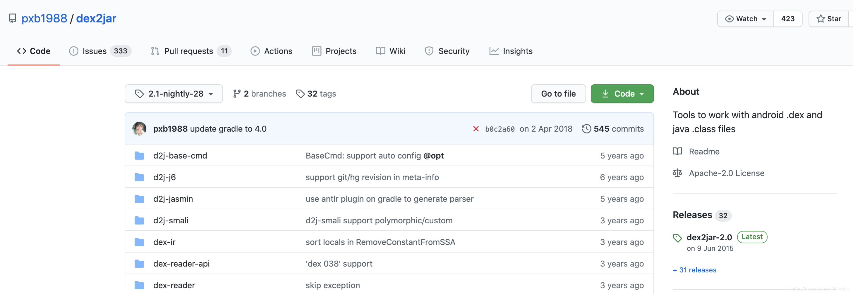853x294 pixels.
Task: Click the commit history clock icon
Action: 586,129
